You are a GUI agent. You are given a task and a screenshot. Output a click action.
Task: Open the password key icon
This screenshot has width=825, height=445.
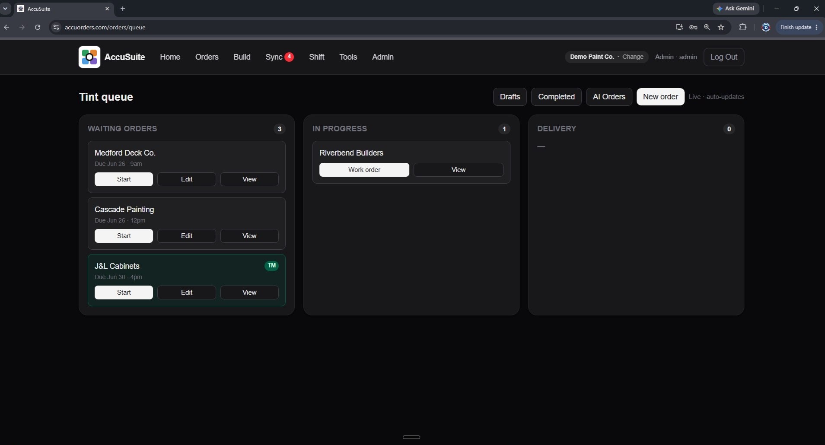[x=693, y=27]
